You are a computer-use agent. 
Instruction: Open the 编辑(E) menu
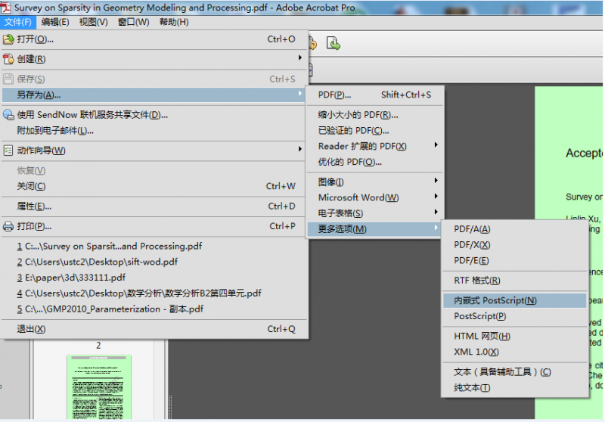[55, 22]
